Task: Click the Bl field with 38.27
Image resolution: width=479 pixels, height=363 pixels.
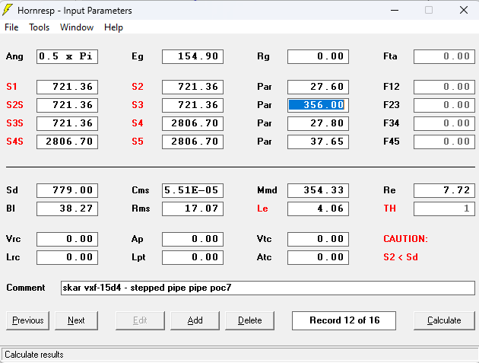Action: [67, 209]
